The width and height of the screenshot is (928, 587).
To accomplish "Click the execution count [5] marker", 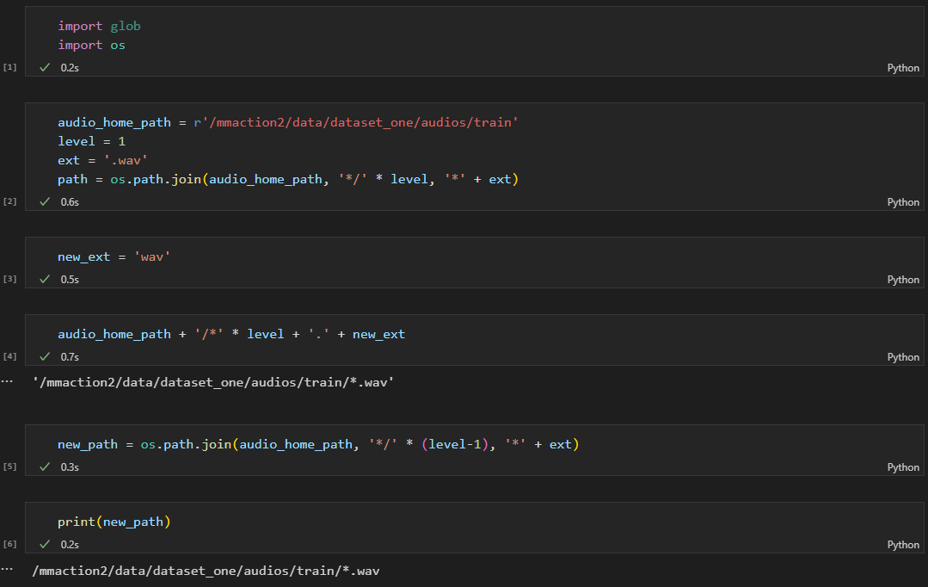I will point(9,467).
